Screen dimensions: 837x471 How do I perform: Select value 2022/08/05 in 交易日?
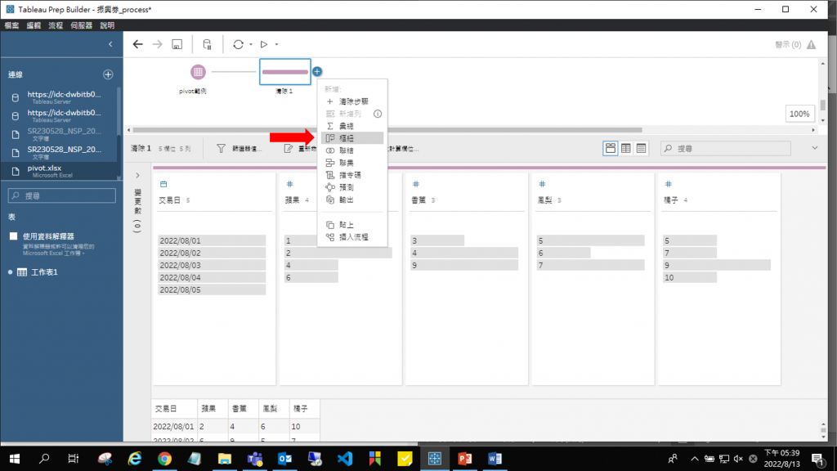pyautogui.click(x=212, y=290)
